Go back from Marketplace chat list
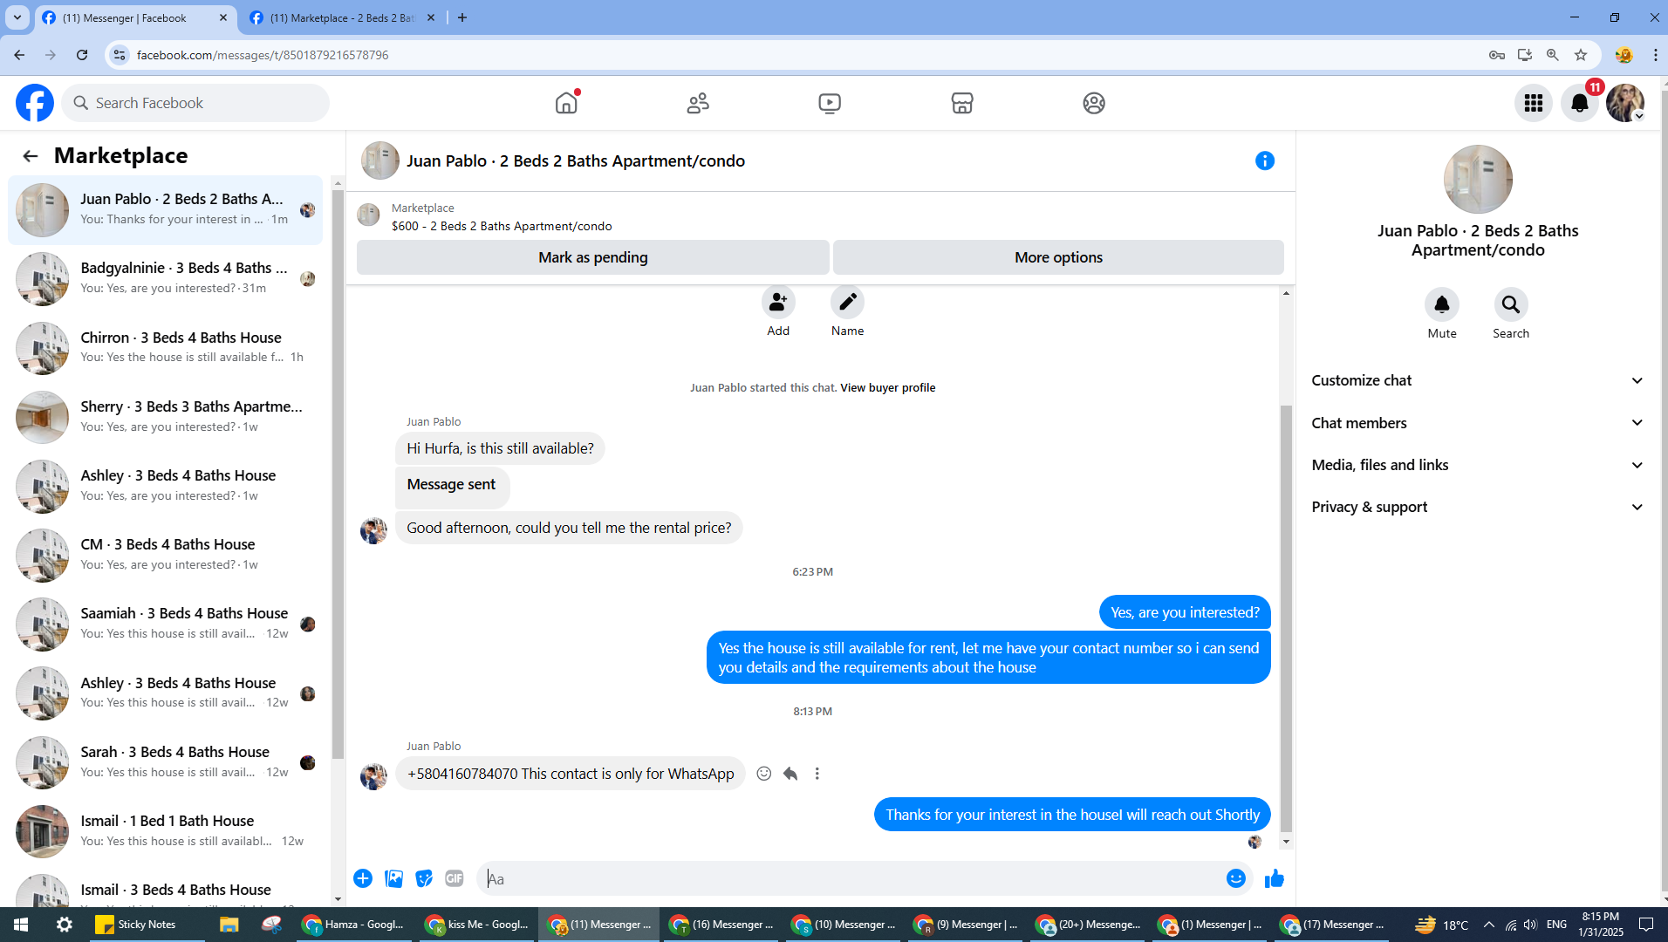Image resolution: width=1668 pixels, height=942 pixels. click(x=31, y=156)
